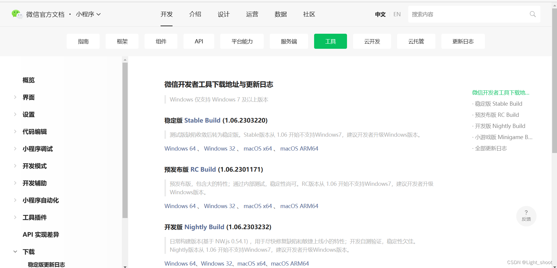The width and height of the screenshot is (557, 268).
Task: Select the 社区 top menu
Action: point(309,14)
